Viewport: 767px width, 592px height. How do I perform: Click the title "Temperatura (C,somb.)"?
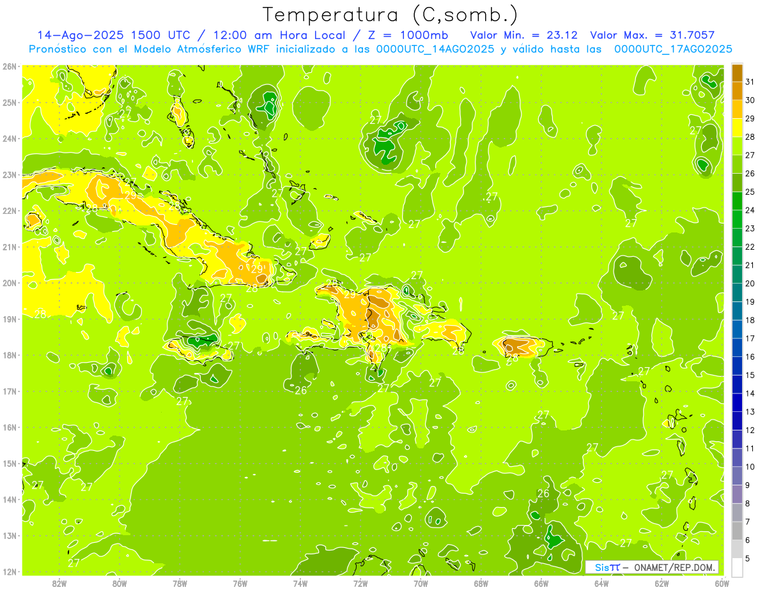click(x=391, y=15)
